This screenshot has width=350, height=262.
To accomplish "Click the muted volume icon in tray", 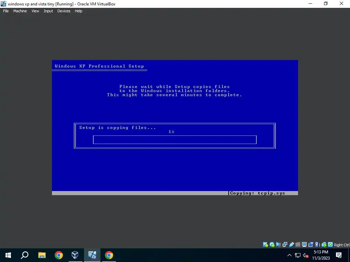I will (306, 255).
